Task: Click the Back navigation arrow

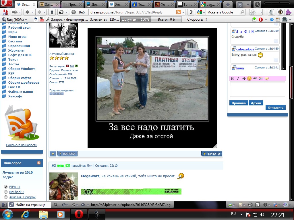Action: tap(27, 12)
